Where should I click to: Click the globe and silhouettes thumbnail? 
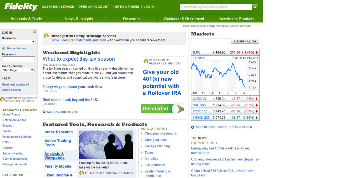click(106, 145)
